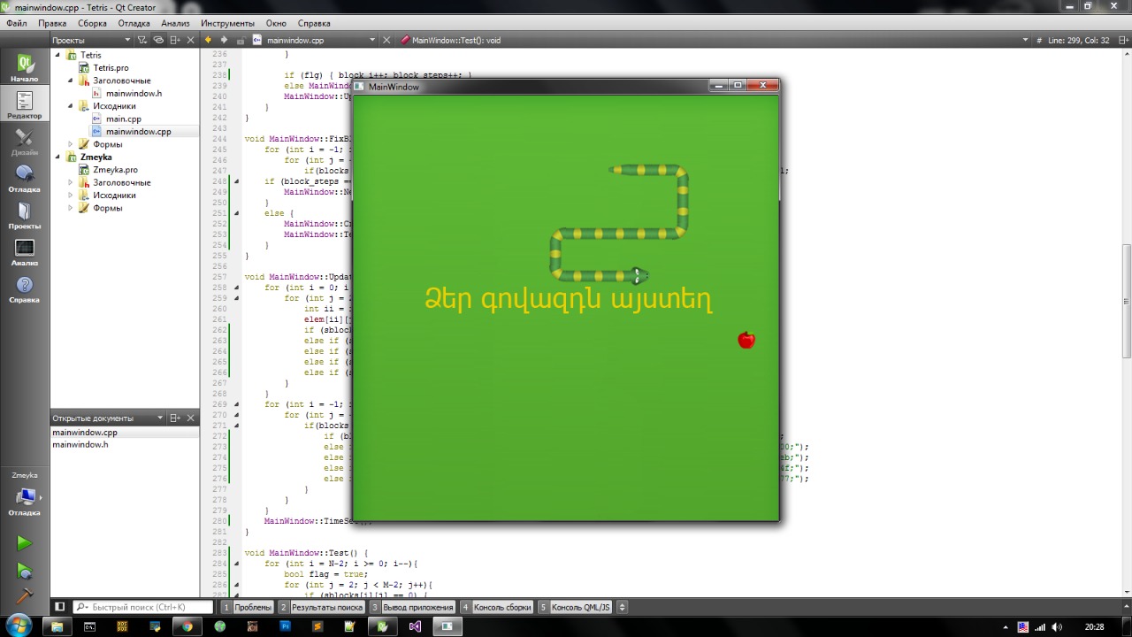Open the Открытые документы pane dropdown
The image size is (1132, 637).
click(160, 418)
